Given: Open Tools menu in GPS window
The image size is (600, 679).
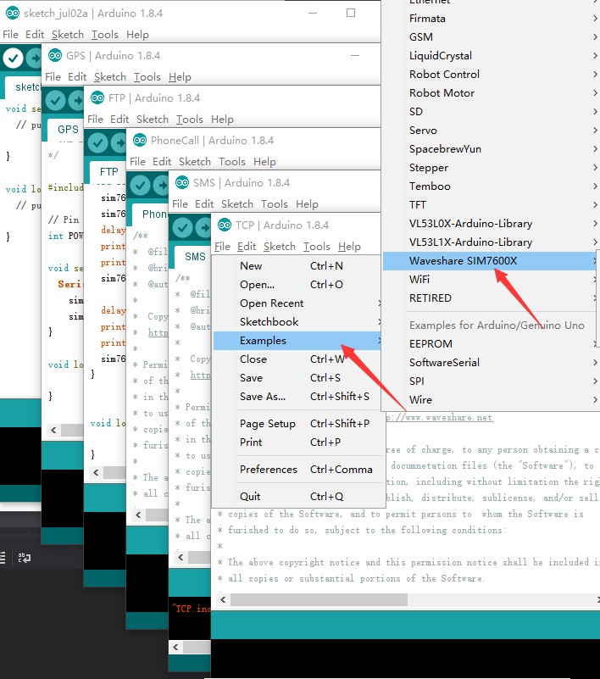Looking at the screenshot, I should [147, 76].
